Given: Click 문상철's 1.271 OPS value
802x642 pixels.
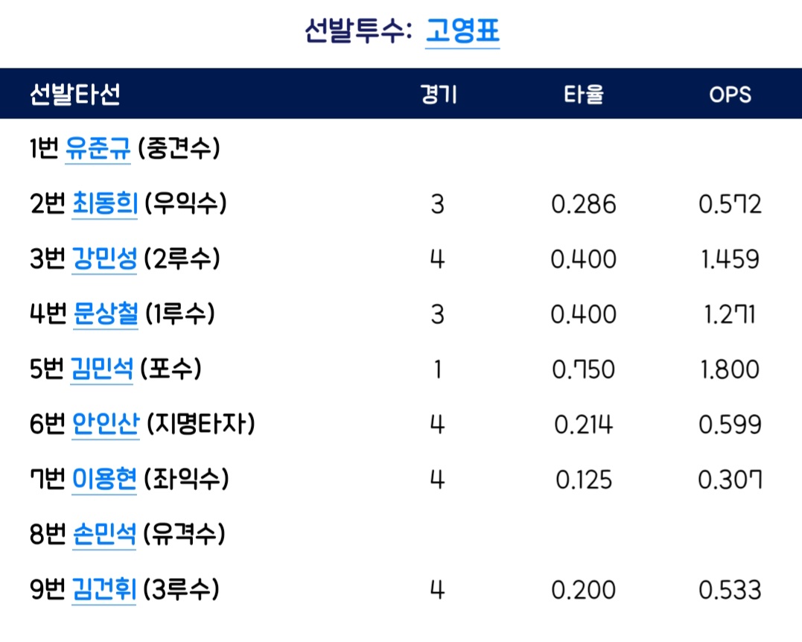Looking at the screenshot, I should tap(730, 314).
